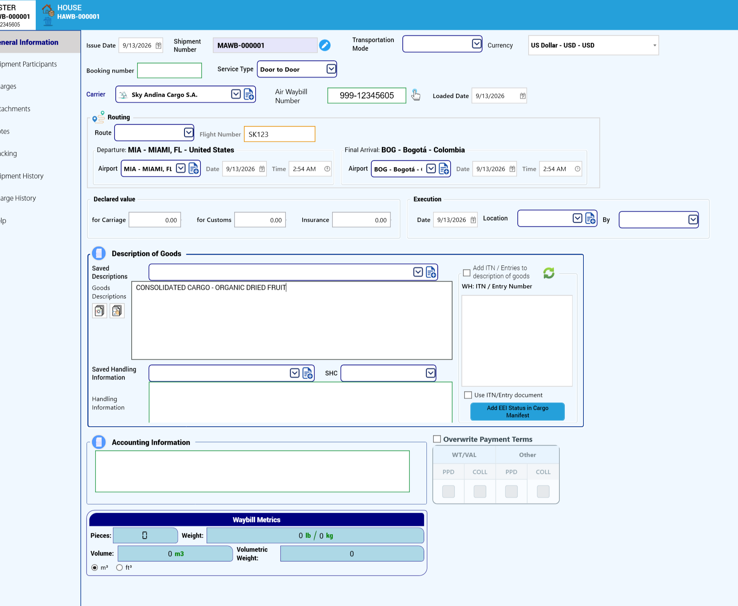The height and width of the screenshot is (606, 738).
Task: Click the add-new Saved Handling Information icon
Action: point(308,373)
